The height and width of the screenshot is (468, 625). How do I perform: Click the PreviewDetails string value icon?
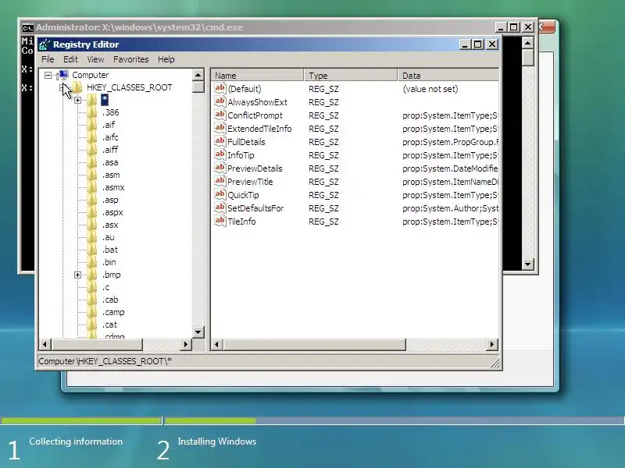220,168
